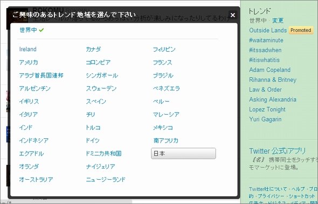The image size is (318, 204).
Task: Choose フィリピン trend region
Action: pos(164,49)
